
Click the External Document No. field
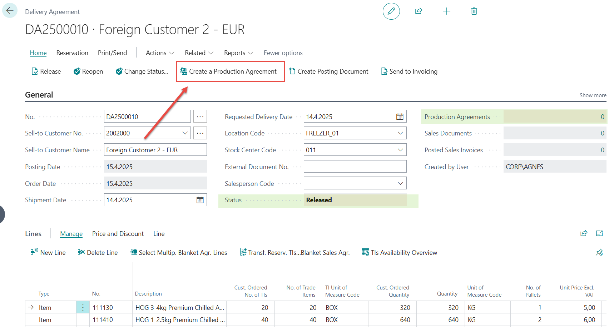pyautogui.click(x=355, y=167)
